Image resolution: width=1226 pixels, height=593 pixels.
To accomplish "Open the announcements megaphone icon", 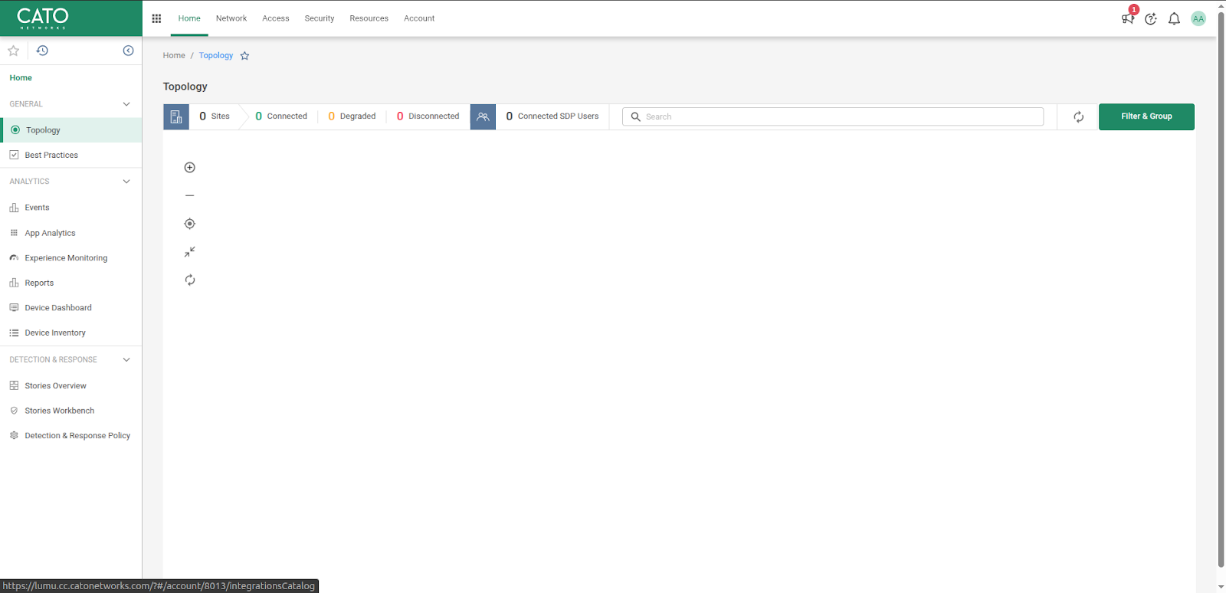I will pos(1128,19).
